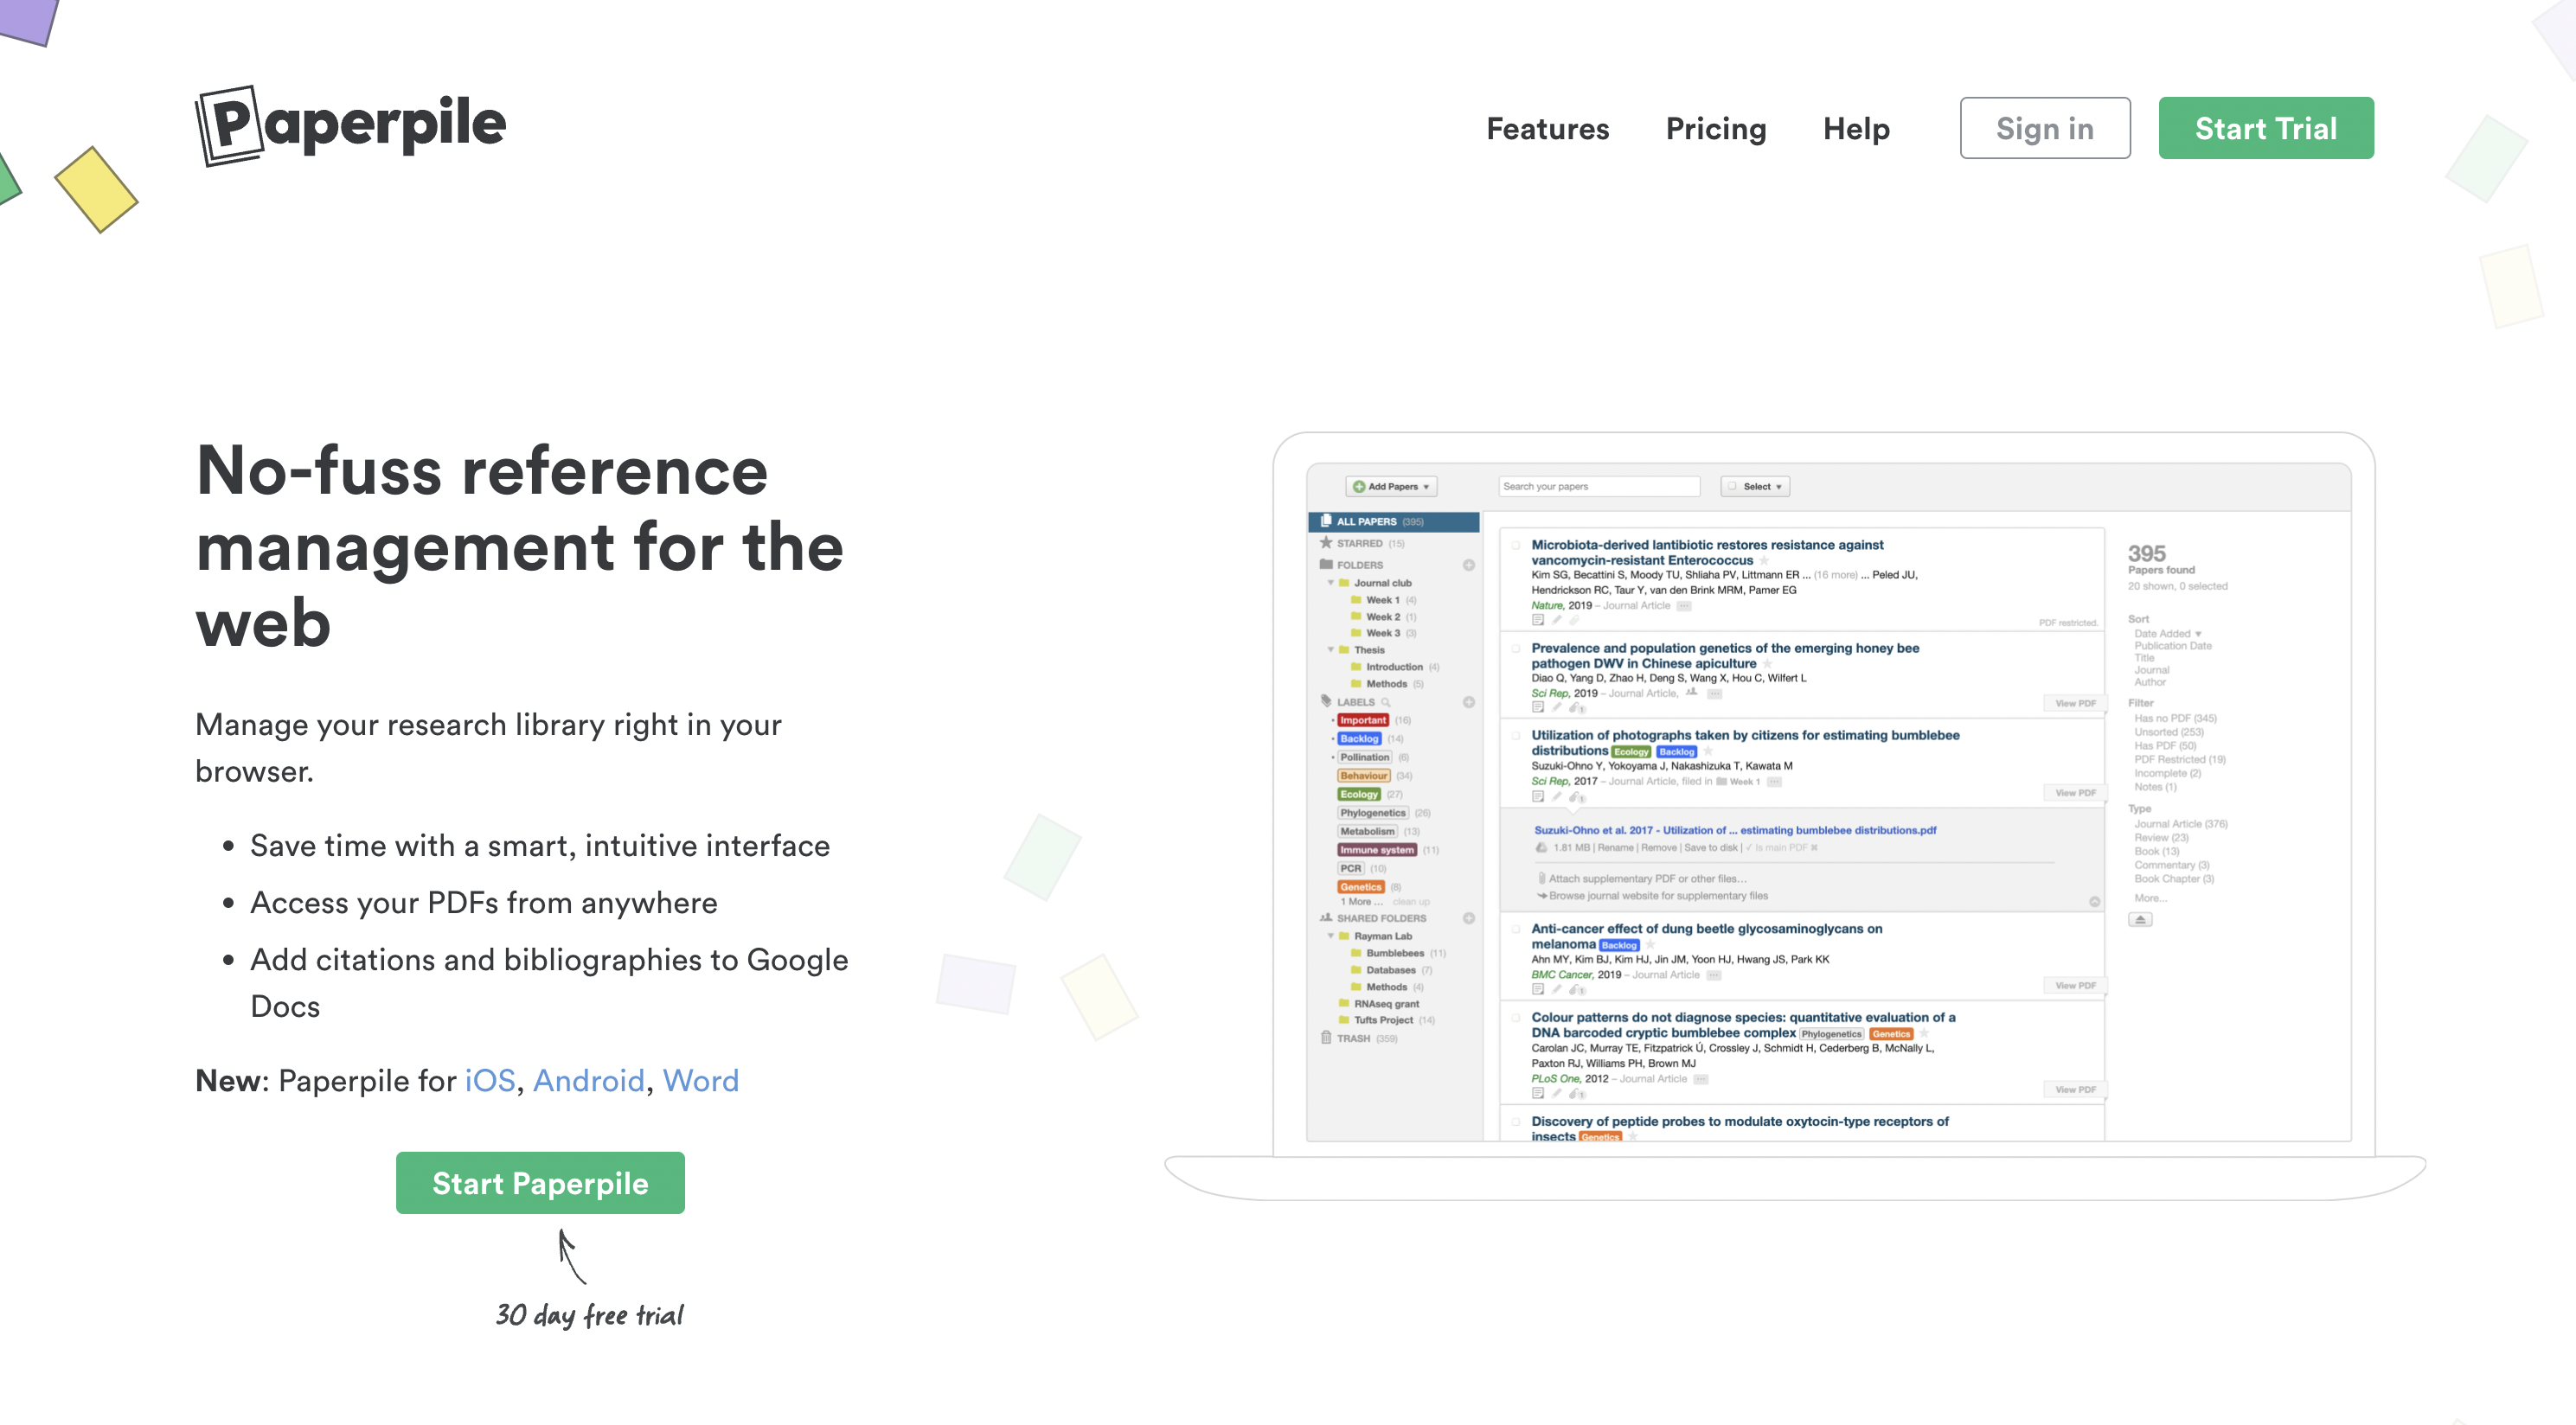The height and width of the screenshot is (1425, 2576).
Task: Click the search magnifier next to Labels
Action: coord(1386,701)
